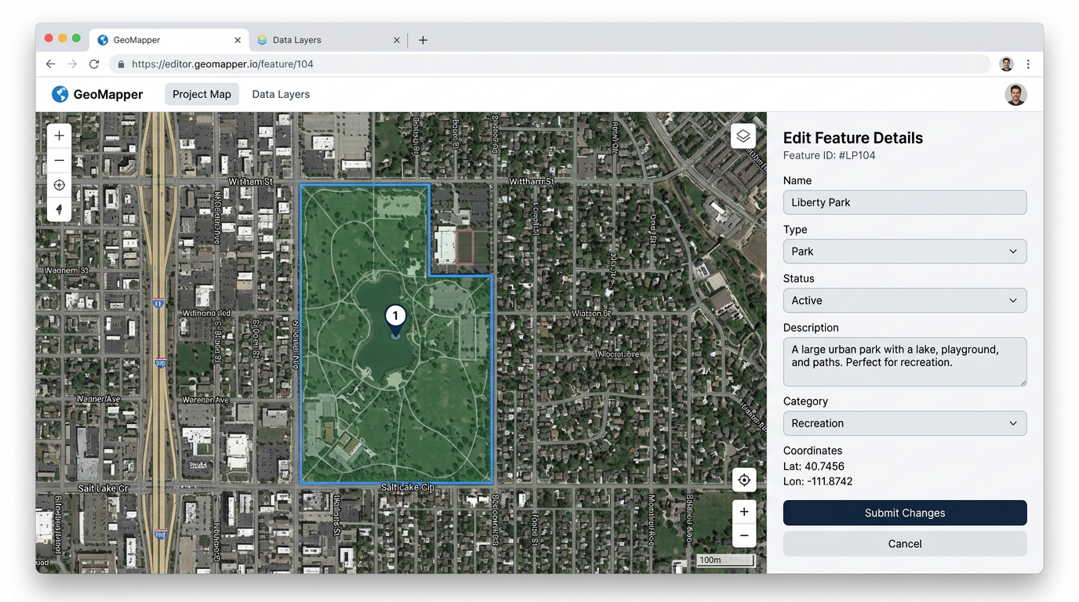
Task: Activate the geolocation target icon near bottom right
Action: (743, 479)
